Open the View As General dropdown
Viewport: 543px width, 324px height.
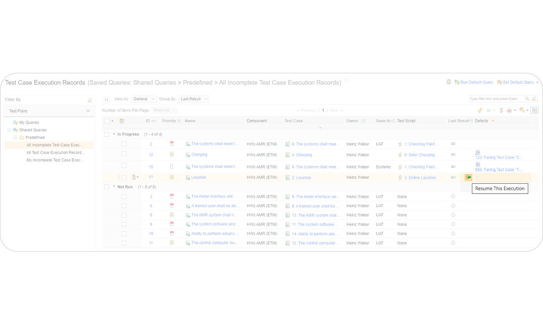click(143, 99)
